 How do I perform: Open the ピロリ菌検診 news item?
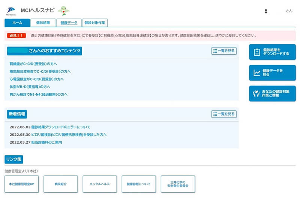[x=69, y=135]
